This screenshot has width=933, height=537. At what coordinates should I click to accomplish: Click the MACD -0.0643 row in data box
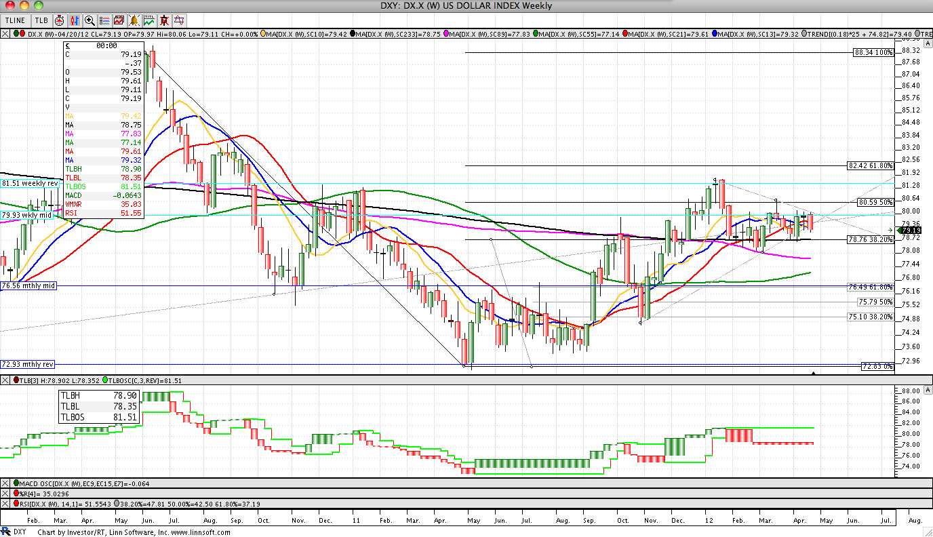pos(103,195)
